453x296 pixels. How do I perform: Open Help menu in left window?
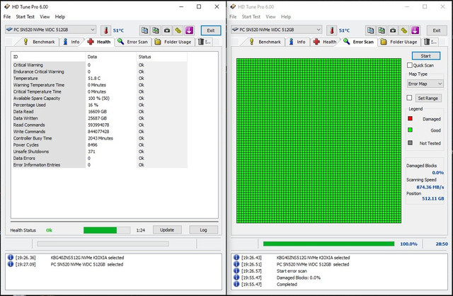tap(60, 17)
